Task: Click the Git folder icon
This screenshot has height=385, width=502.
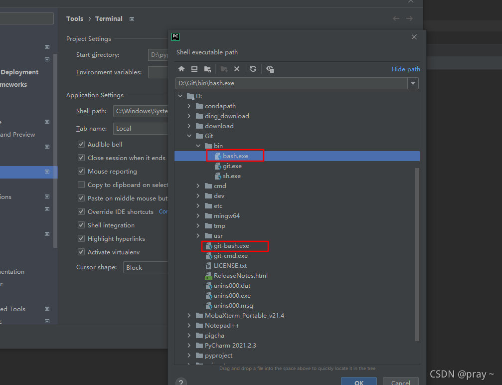Action: [x=199, y=136]
